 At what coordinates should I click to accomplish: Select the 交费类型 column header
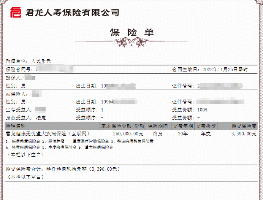[206, 126]
